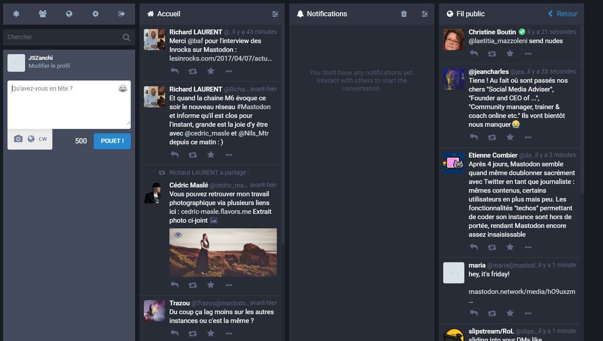Image resolution: width=603 pixels, height=341 pixels.
Task: Open preferences via the gear icon
Action: point(96,14)
